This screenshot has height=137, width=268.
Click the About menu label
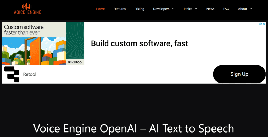(242, 9)
